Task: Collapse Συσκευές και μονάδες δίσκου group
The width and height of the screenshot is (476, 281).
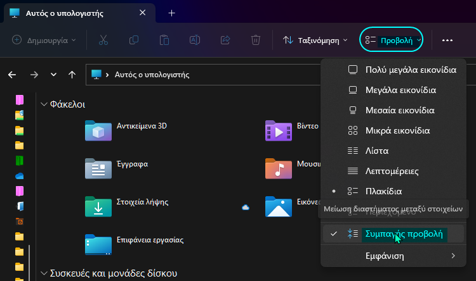Action: coord(44,273)
